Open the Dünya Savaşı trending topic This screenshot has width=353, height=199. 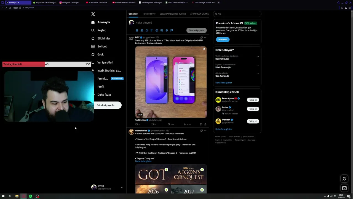222,59
